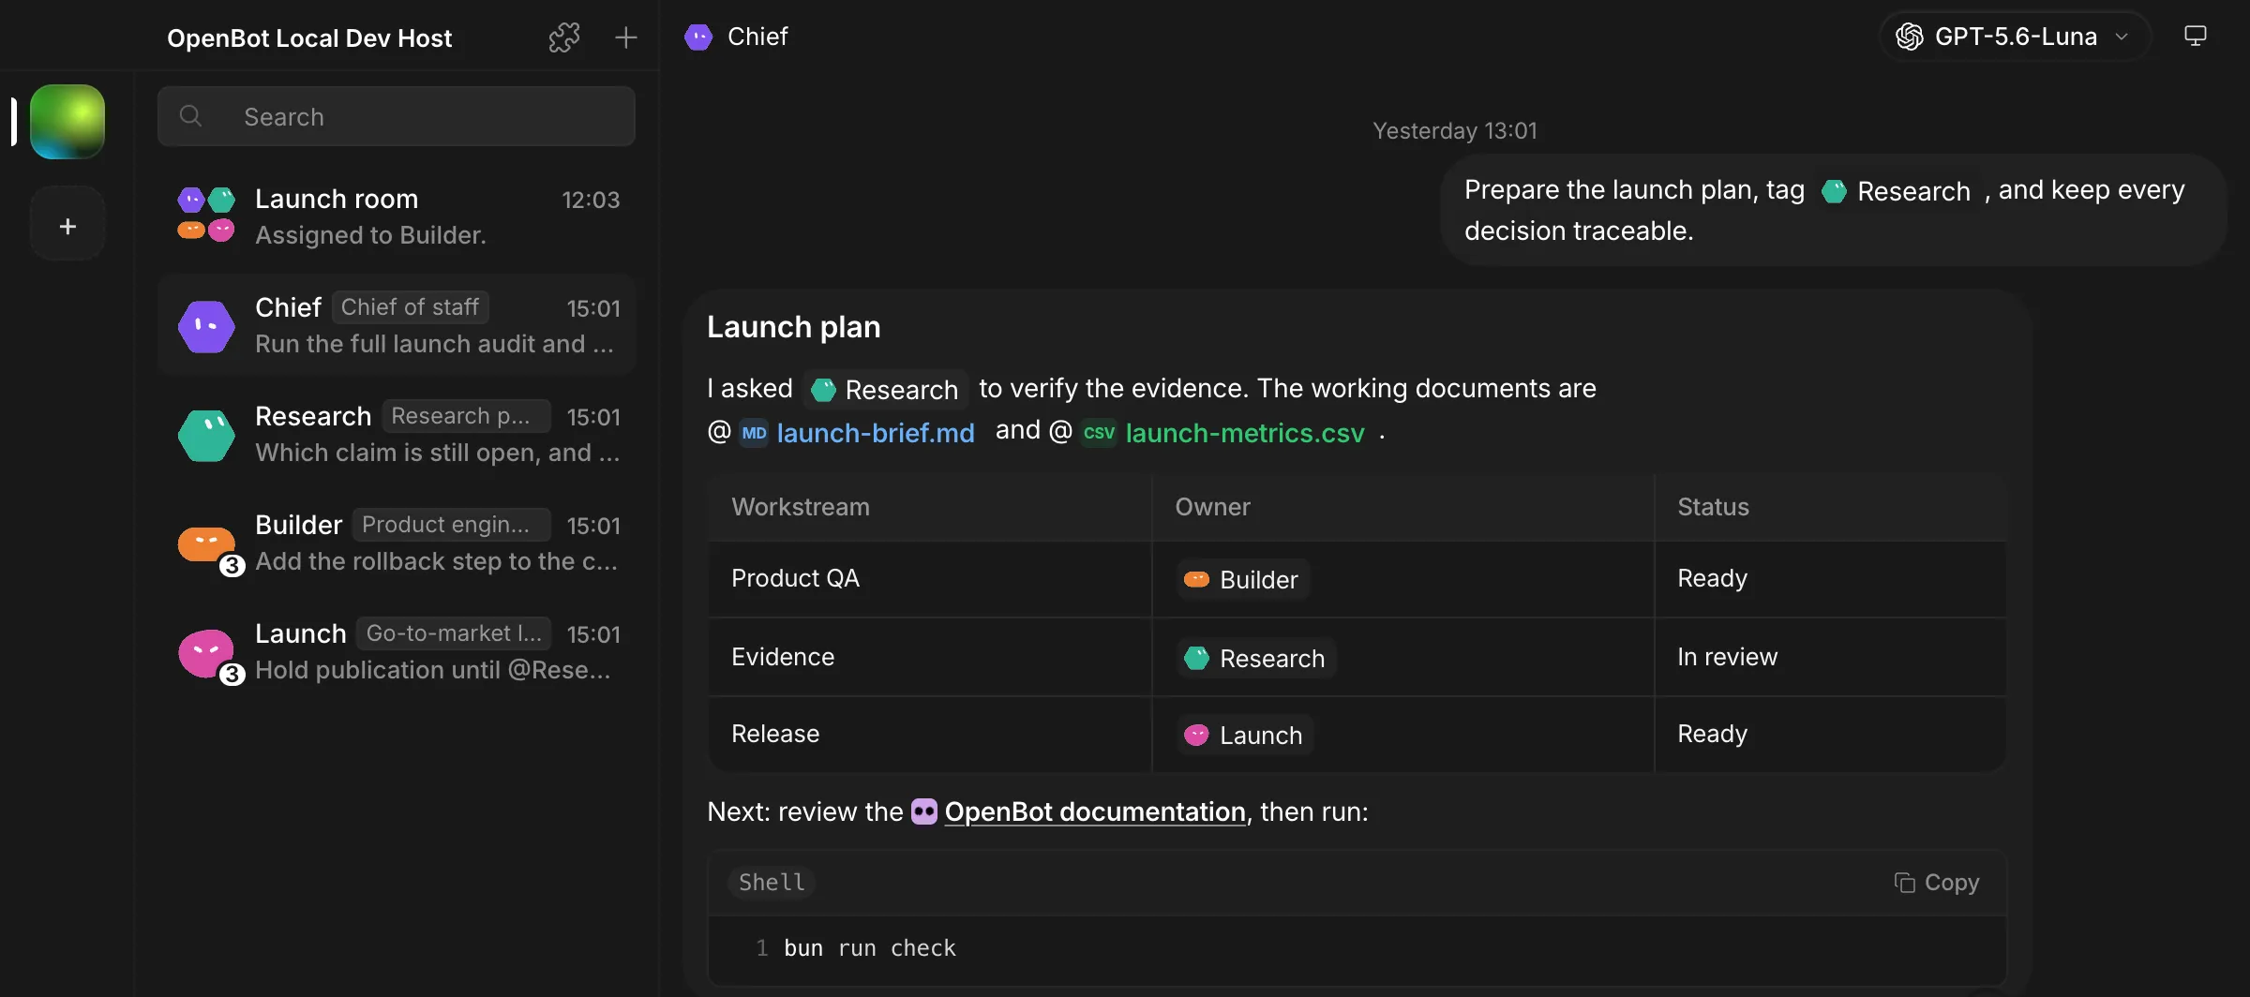
Task: Click the Workstream column header
Action: pos(801,507)
